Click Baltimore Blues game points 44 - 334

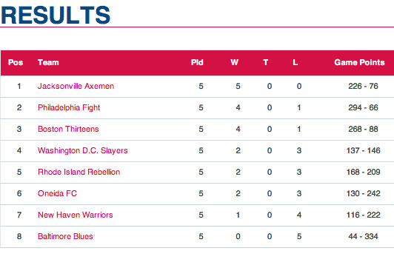[x=363, y=236]
